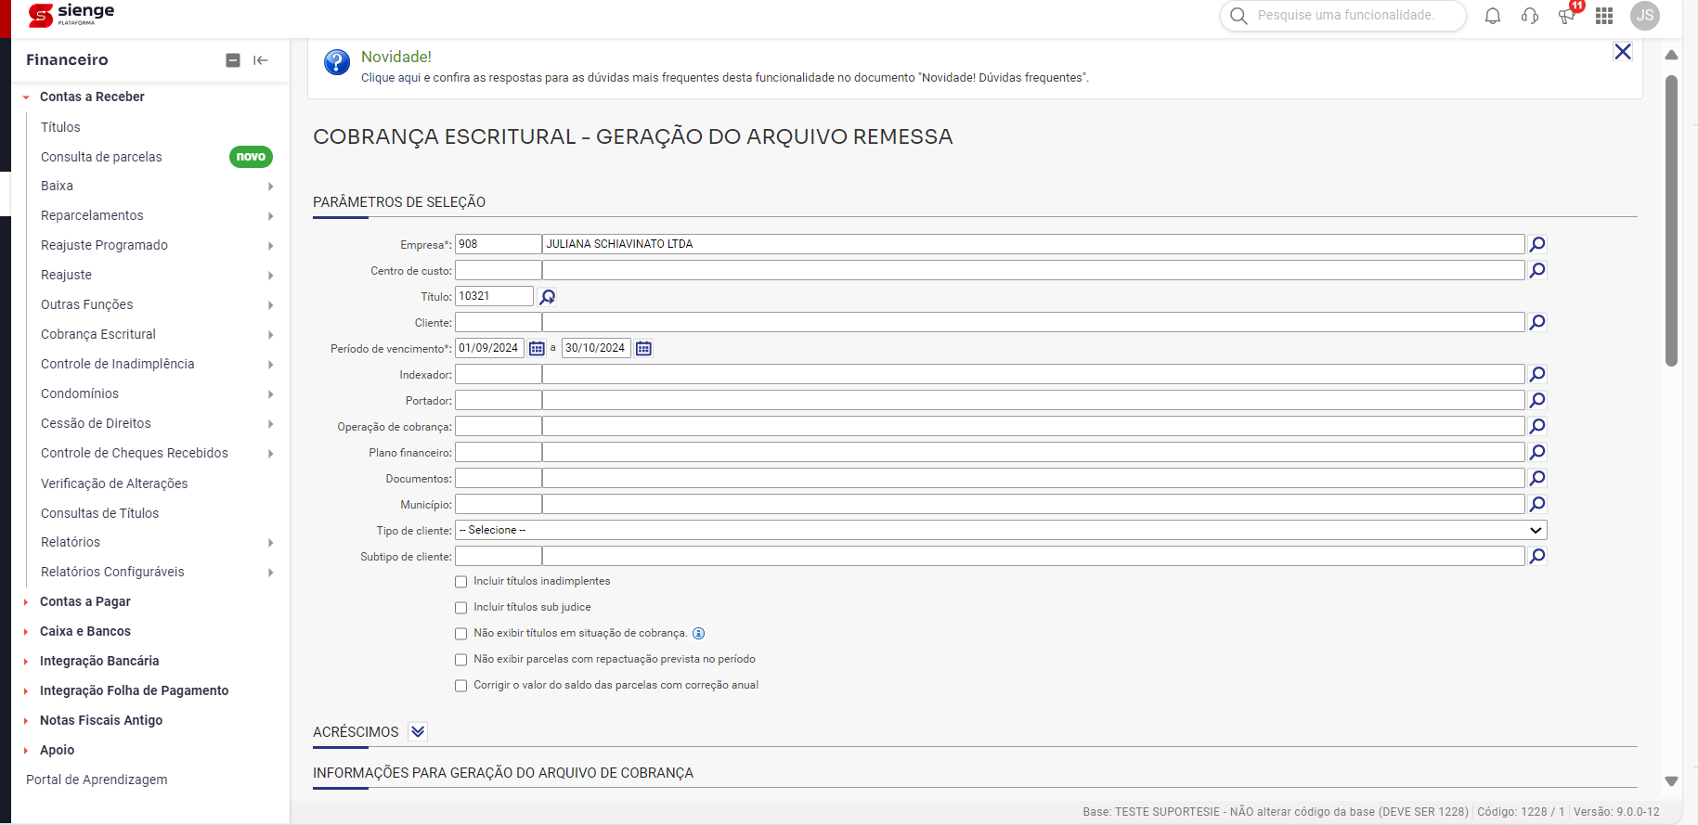Focus the Pesquise uma funcionalidade search box
This screenshot has width=1698, height=825.
click(1346, 15)
